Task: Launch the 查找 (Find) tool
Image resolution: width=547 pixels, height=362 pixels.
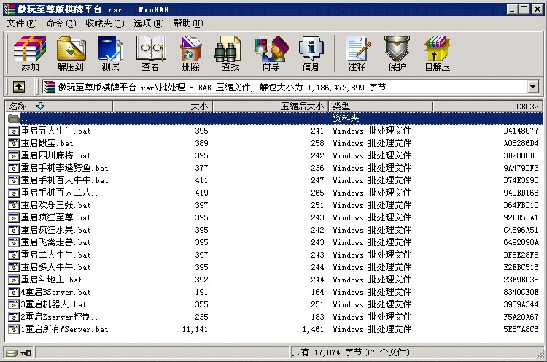Action: click(230, 53)
